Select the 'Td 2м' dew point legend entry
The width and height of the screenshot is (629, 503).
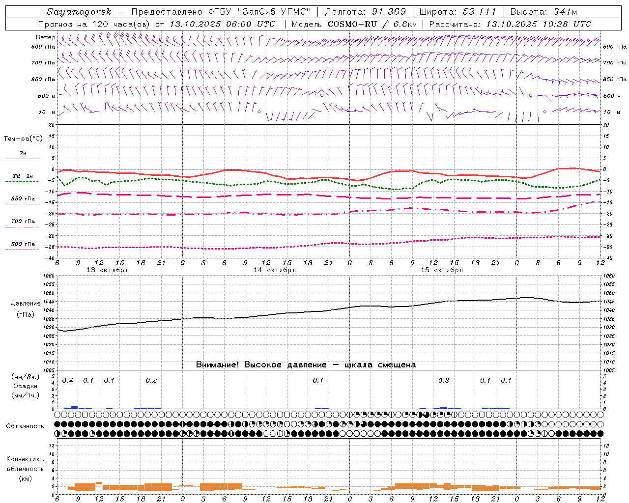pos(23,176)
